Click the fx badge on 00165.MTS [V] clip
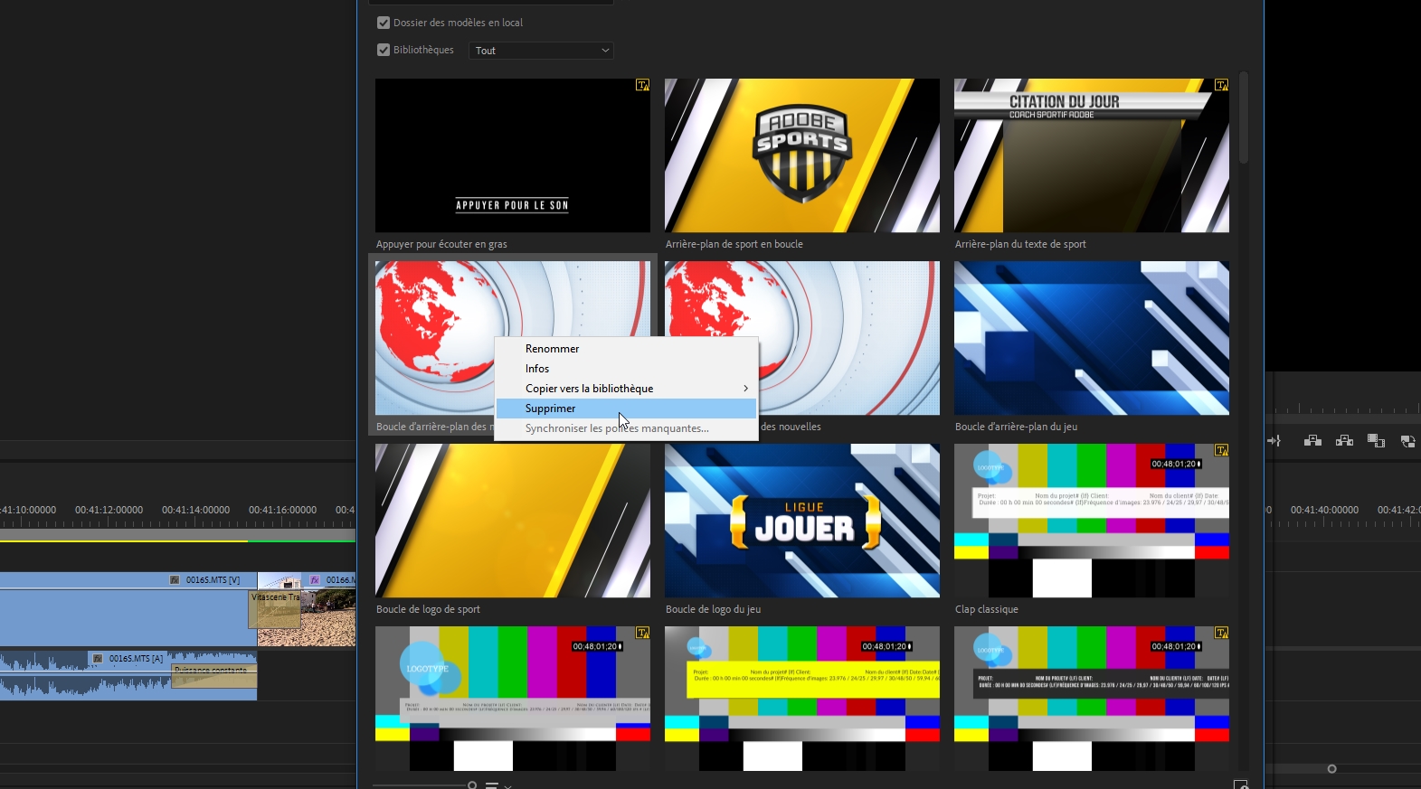The height and width of the screenshot is (789, 1421). point(175,580)
